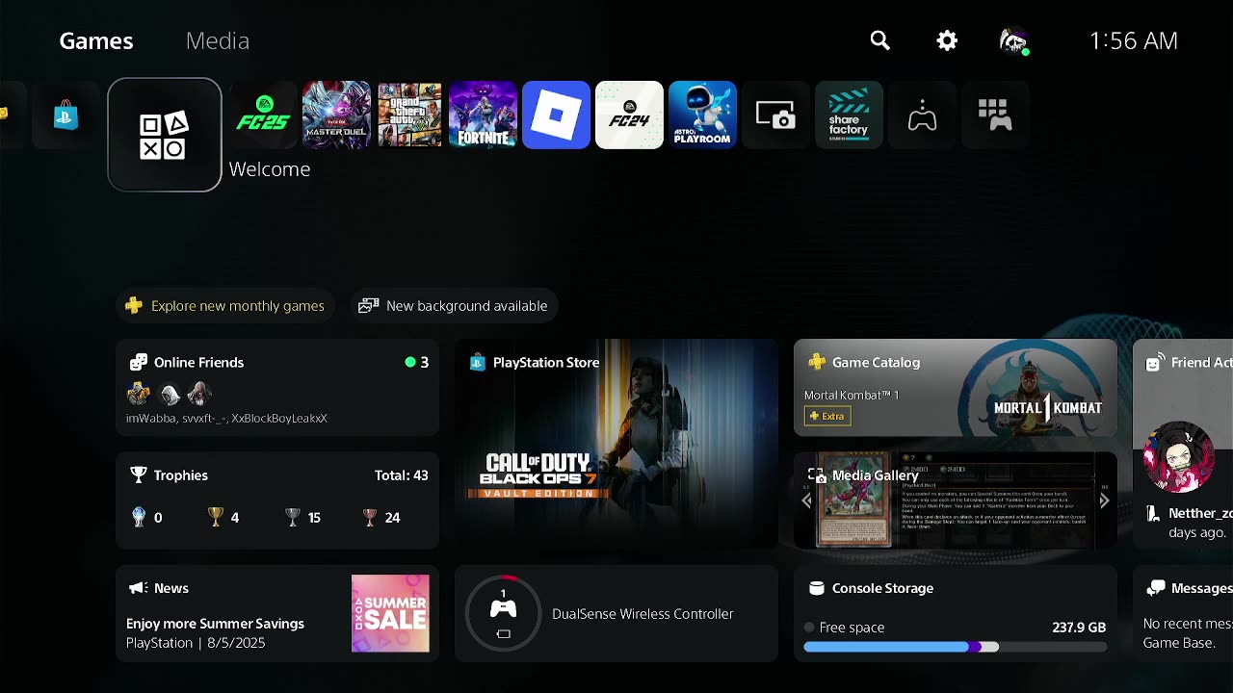Click the Total: 43 trophies text
This screenshot has height=693, width=1233.
pyautogui.click(x=401, y=475)
